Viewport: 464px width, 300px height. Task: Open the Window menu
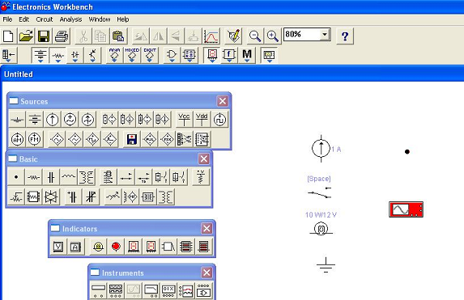coord(100,19)
